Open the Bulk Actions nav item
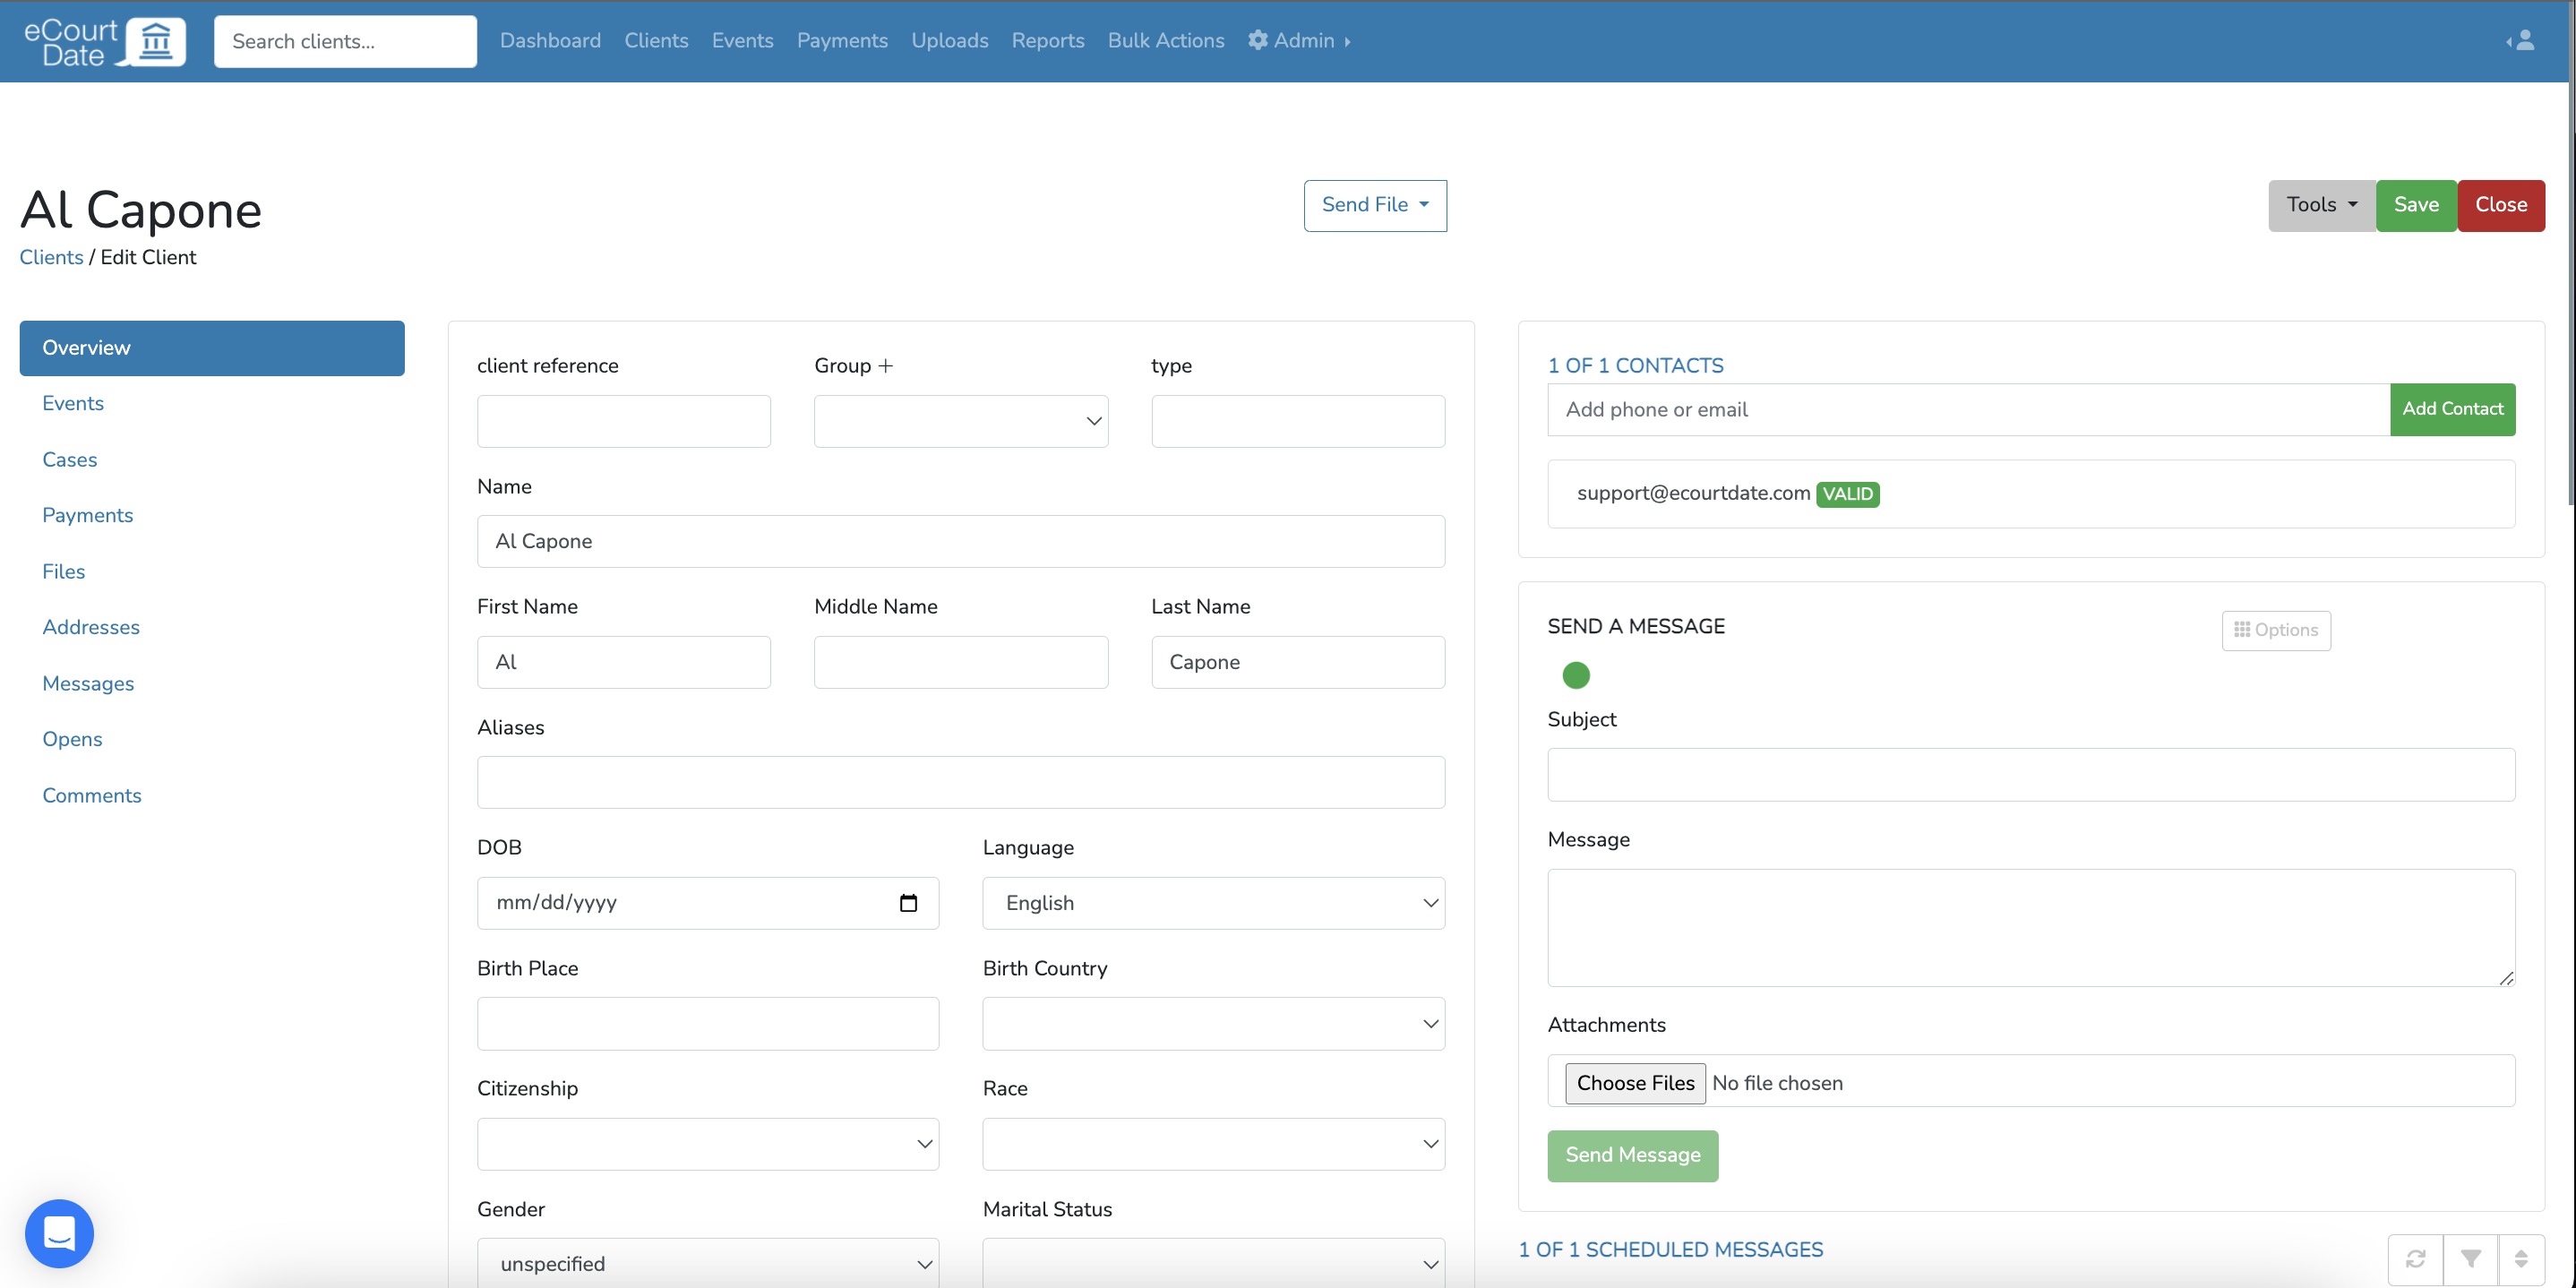The width and height of the screenshot is (2576, 1288). [1165, 41]
